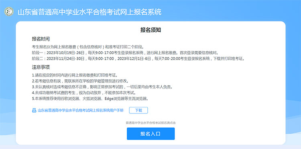
Task: Click the line starting with 阶段二：2023年11月24日-30日
Action: tap(138, 58)
